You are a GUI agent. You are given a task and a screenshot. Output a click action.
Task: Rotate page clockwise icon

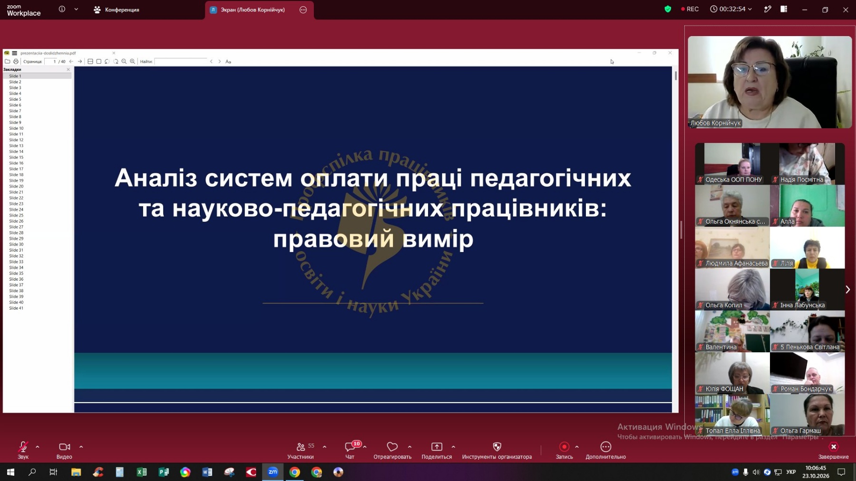[116, 61]
